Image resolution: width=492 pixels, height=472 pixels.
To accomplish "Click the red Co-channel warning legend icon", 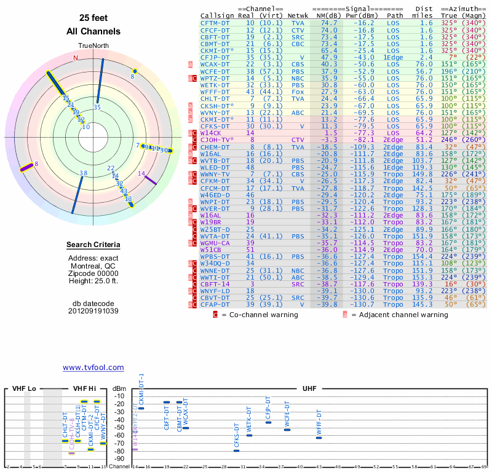I will pos(215,315).
